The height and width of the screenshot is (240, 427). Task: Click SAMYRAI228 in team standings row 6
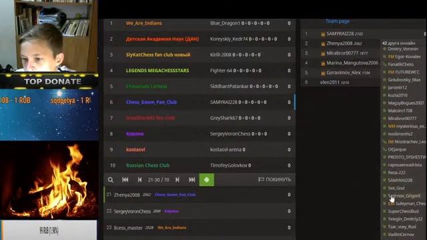click(224, 102)
